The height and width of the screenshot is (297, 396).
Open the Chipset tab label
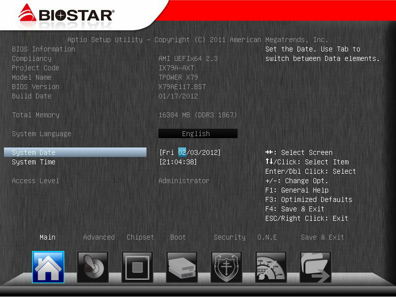coord(140,237)
